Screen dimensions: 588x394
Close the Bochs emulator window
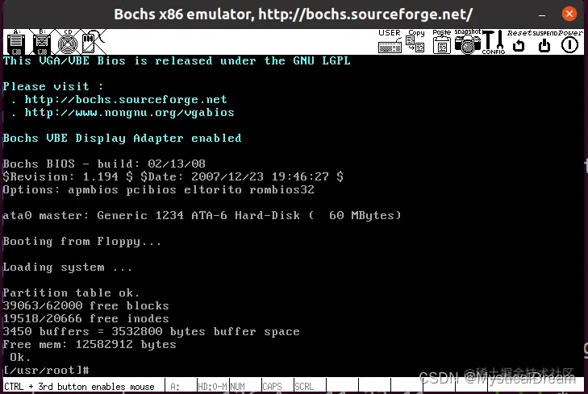tap(569, 15)
